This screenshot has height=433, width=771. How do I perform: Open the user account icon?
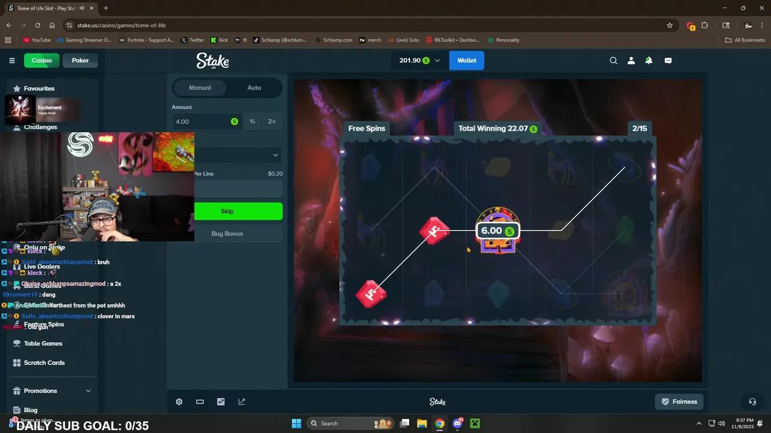click(x=631, y=60)
